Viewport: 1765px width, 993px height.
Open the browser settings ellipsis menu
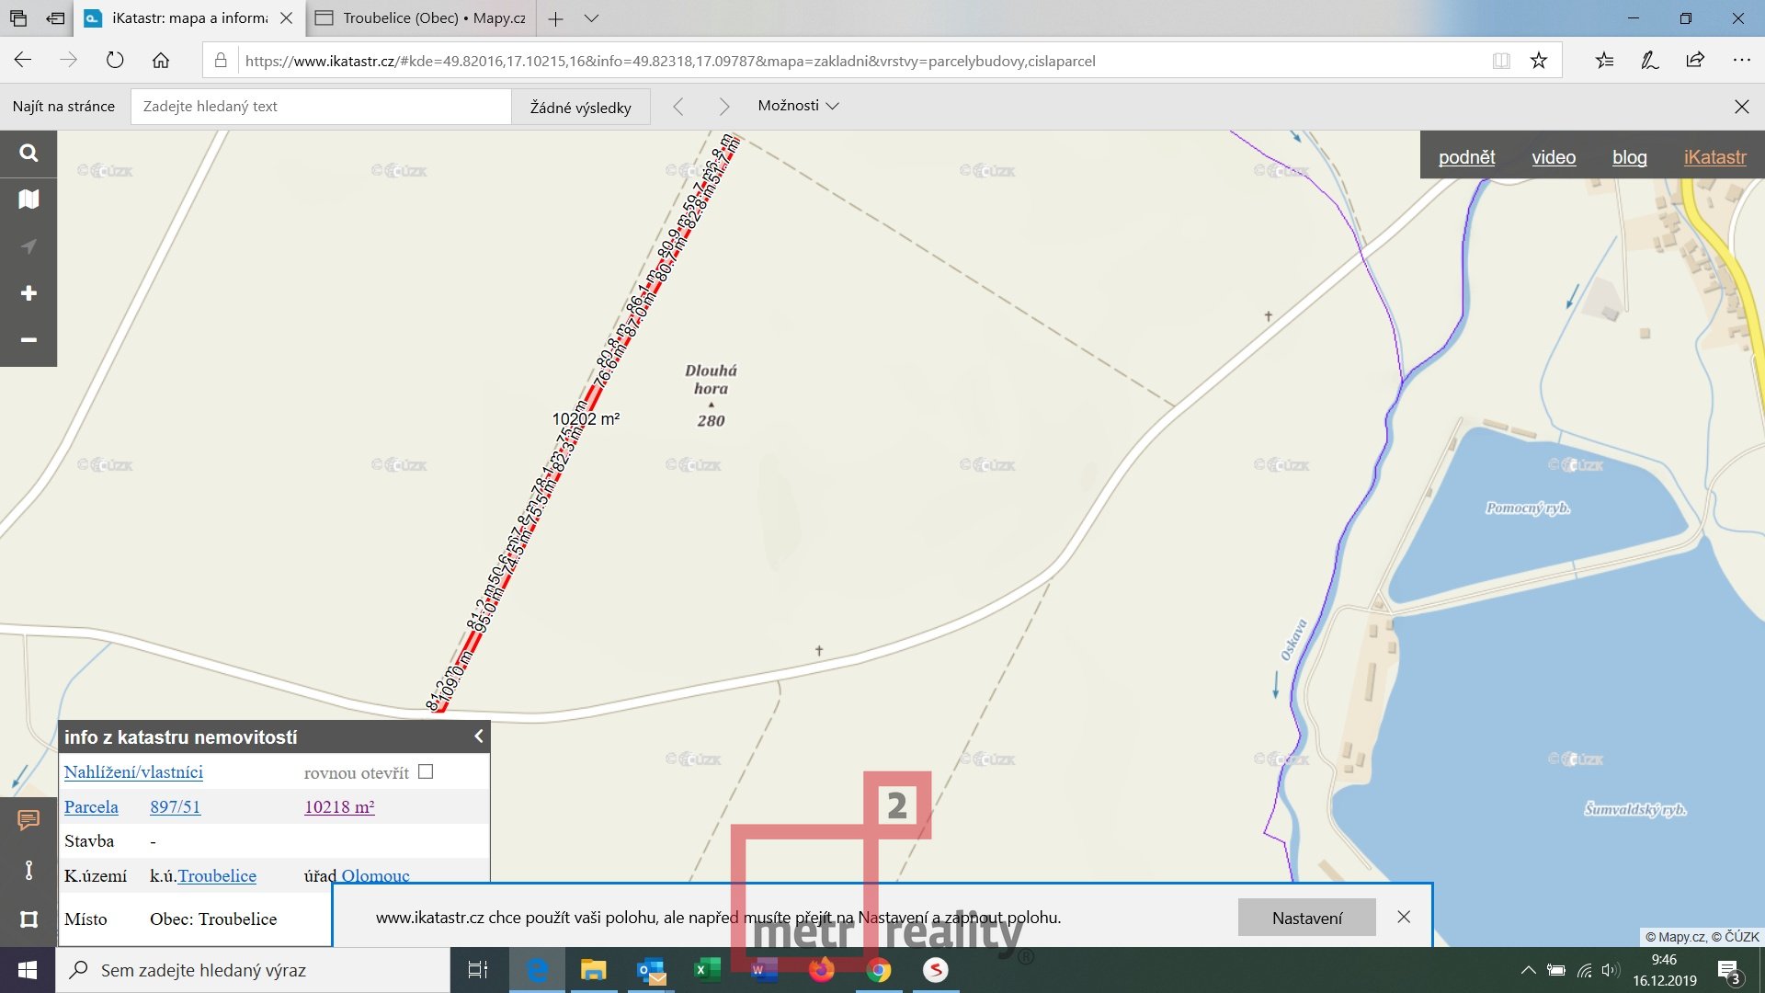point(1741,61)
